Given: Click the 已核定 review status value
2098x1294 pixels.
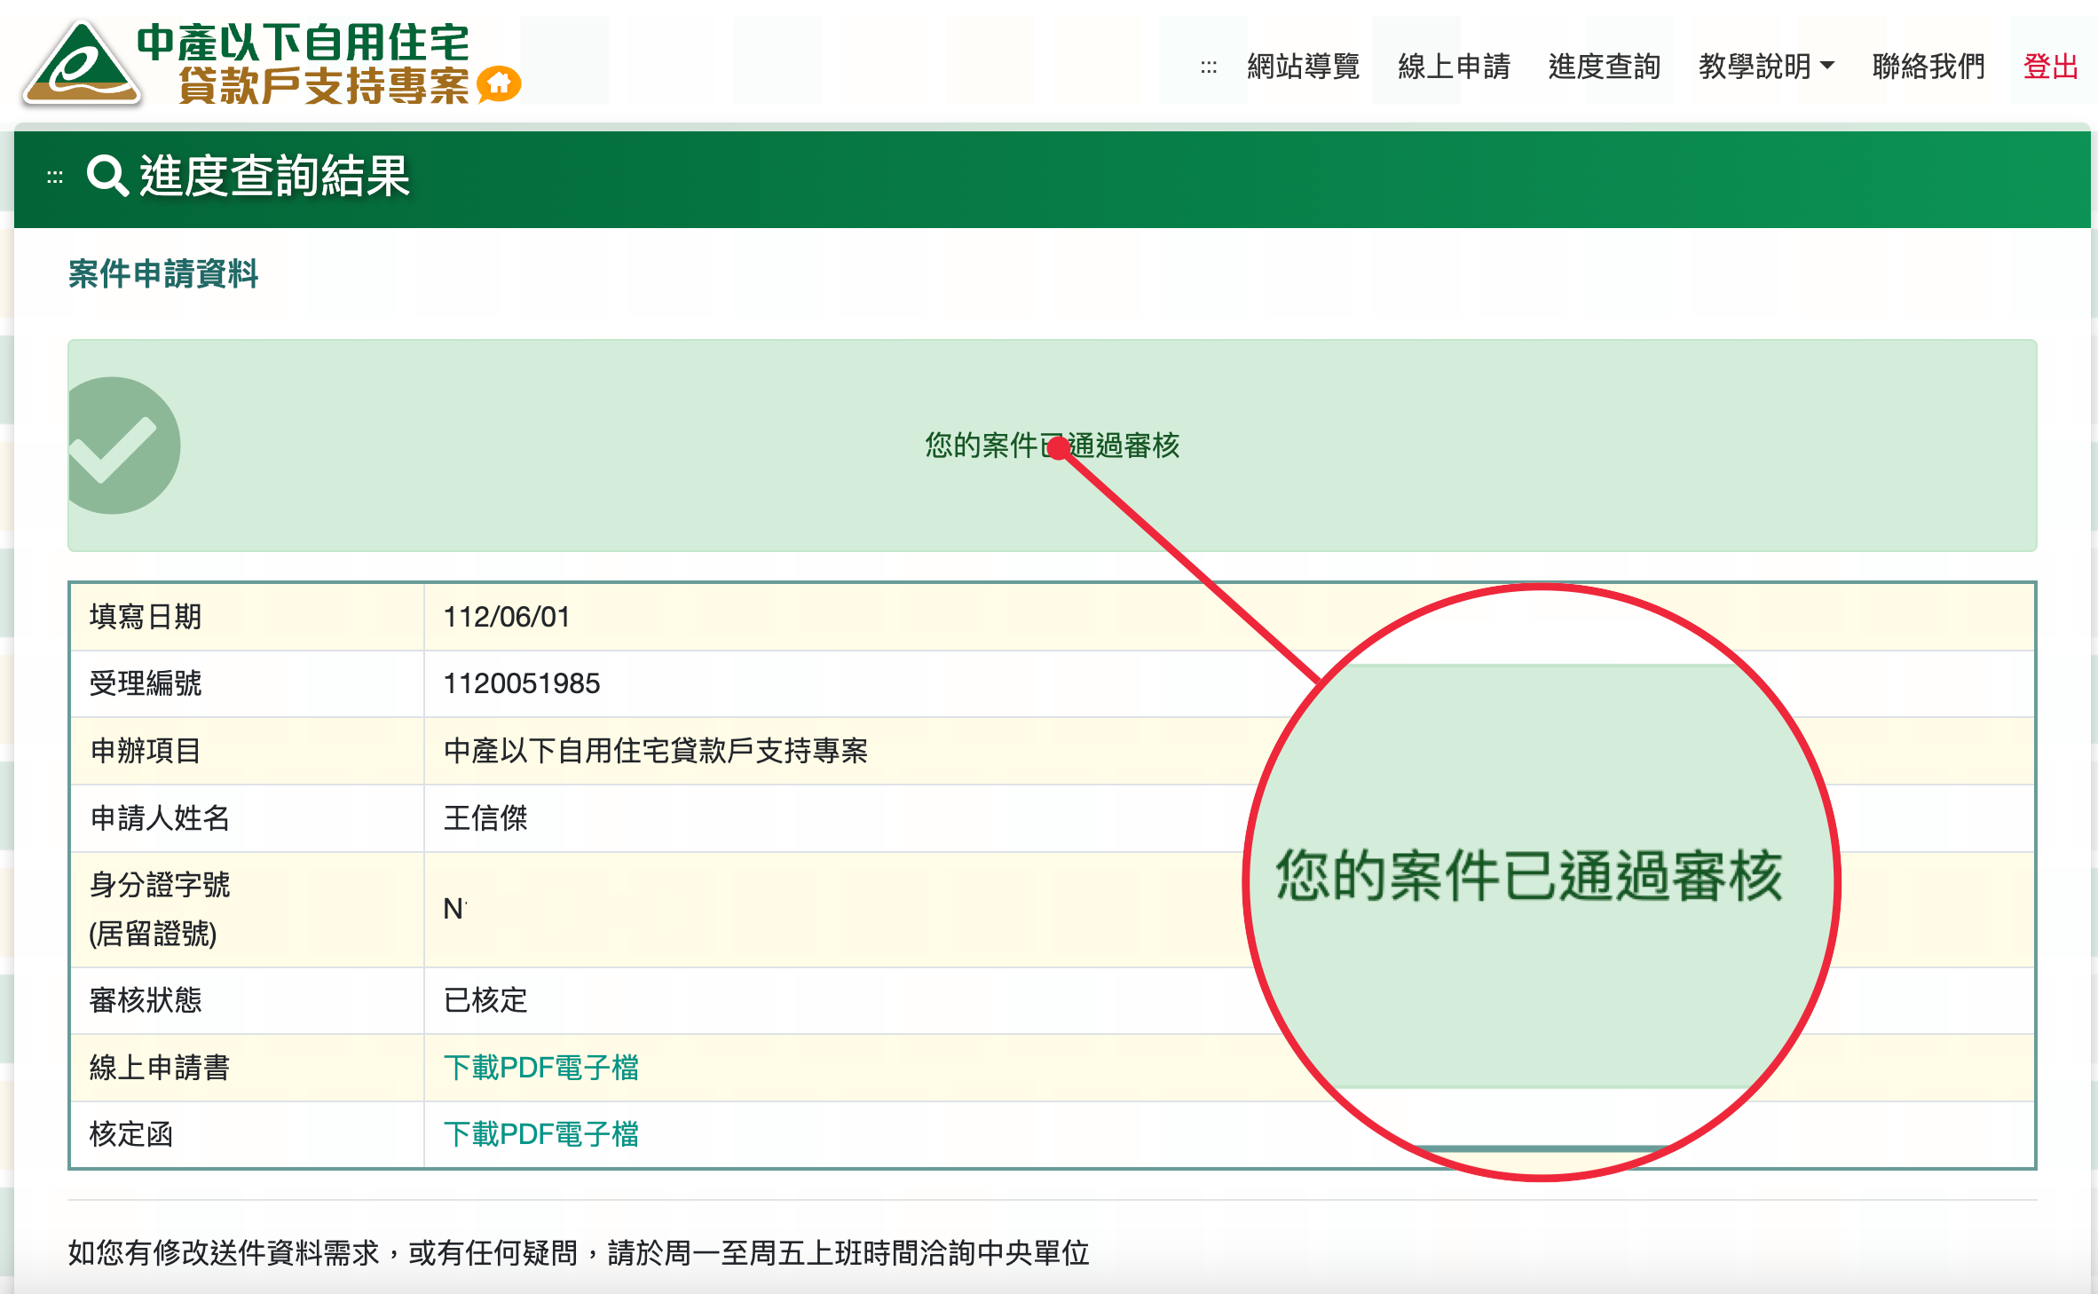Looking at the screenshot, I should (485, 1000).
